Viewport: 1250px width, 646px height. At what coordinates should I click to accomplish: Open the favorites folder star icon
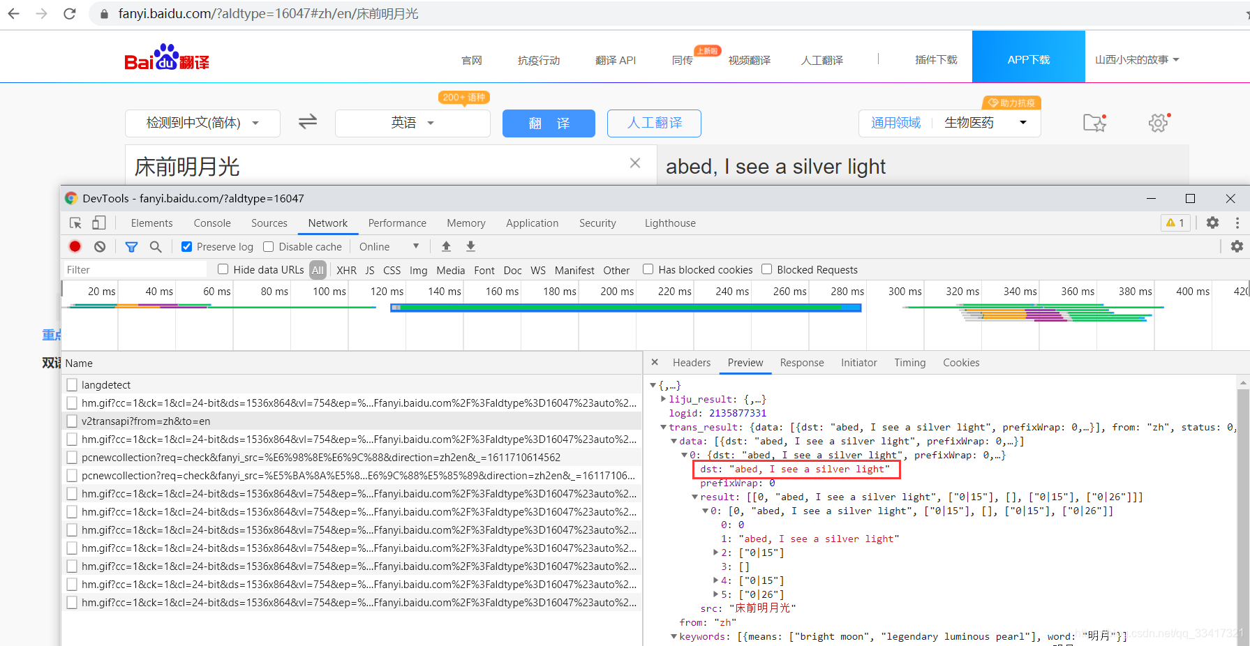(1094, 123)
